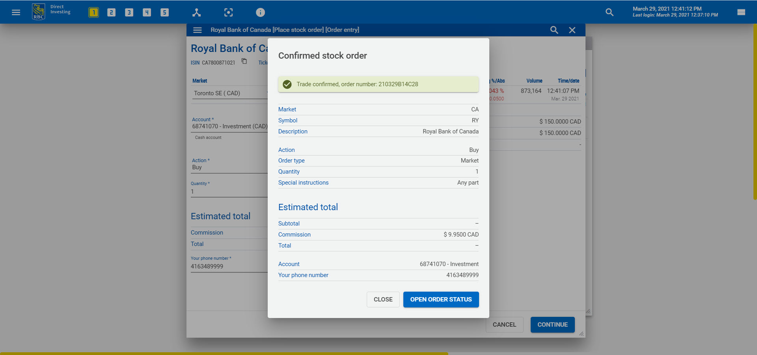
Task: Open order status from confirmation dialog
Action: (441, 300)
